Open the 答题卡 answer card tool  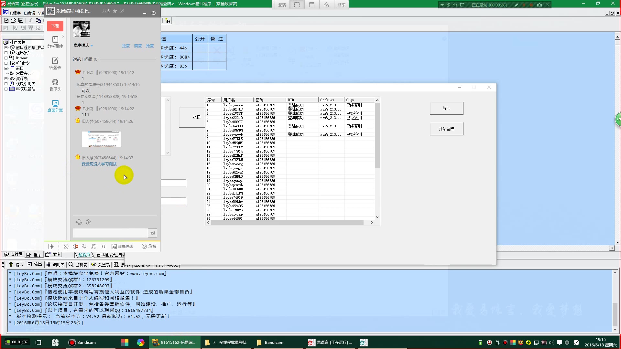point(55,63)
